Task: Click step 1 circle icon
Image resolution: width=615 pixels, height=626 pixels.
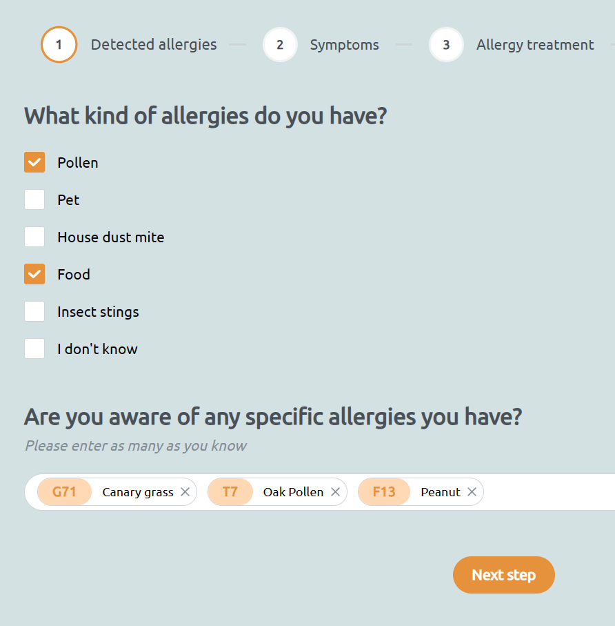Action: (x=59, y=45)
